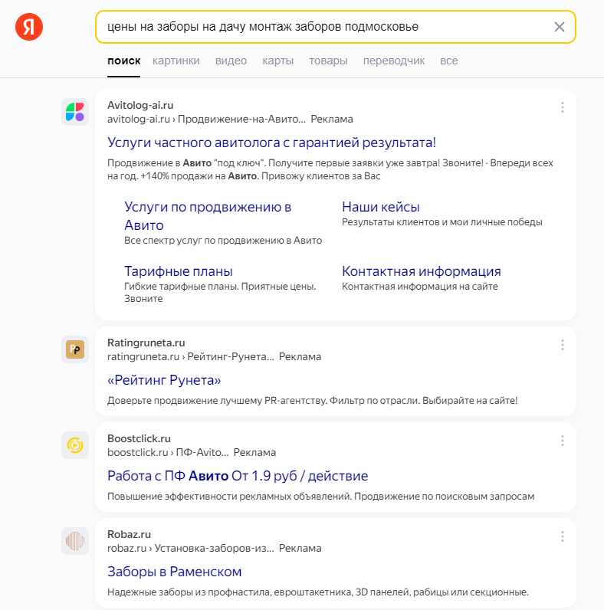Select the товары tab
The width and height of the screenshot is (604, 610).
click(328, 61)
